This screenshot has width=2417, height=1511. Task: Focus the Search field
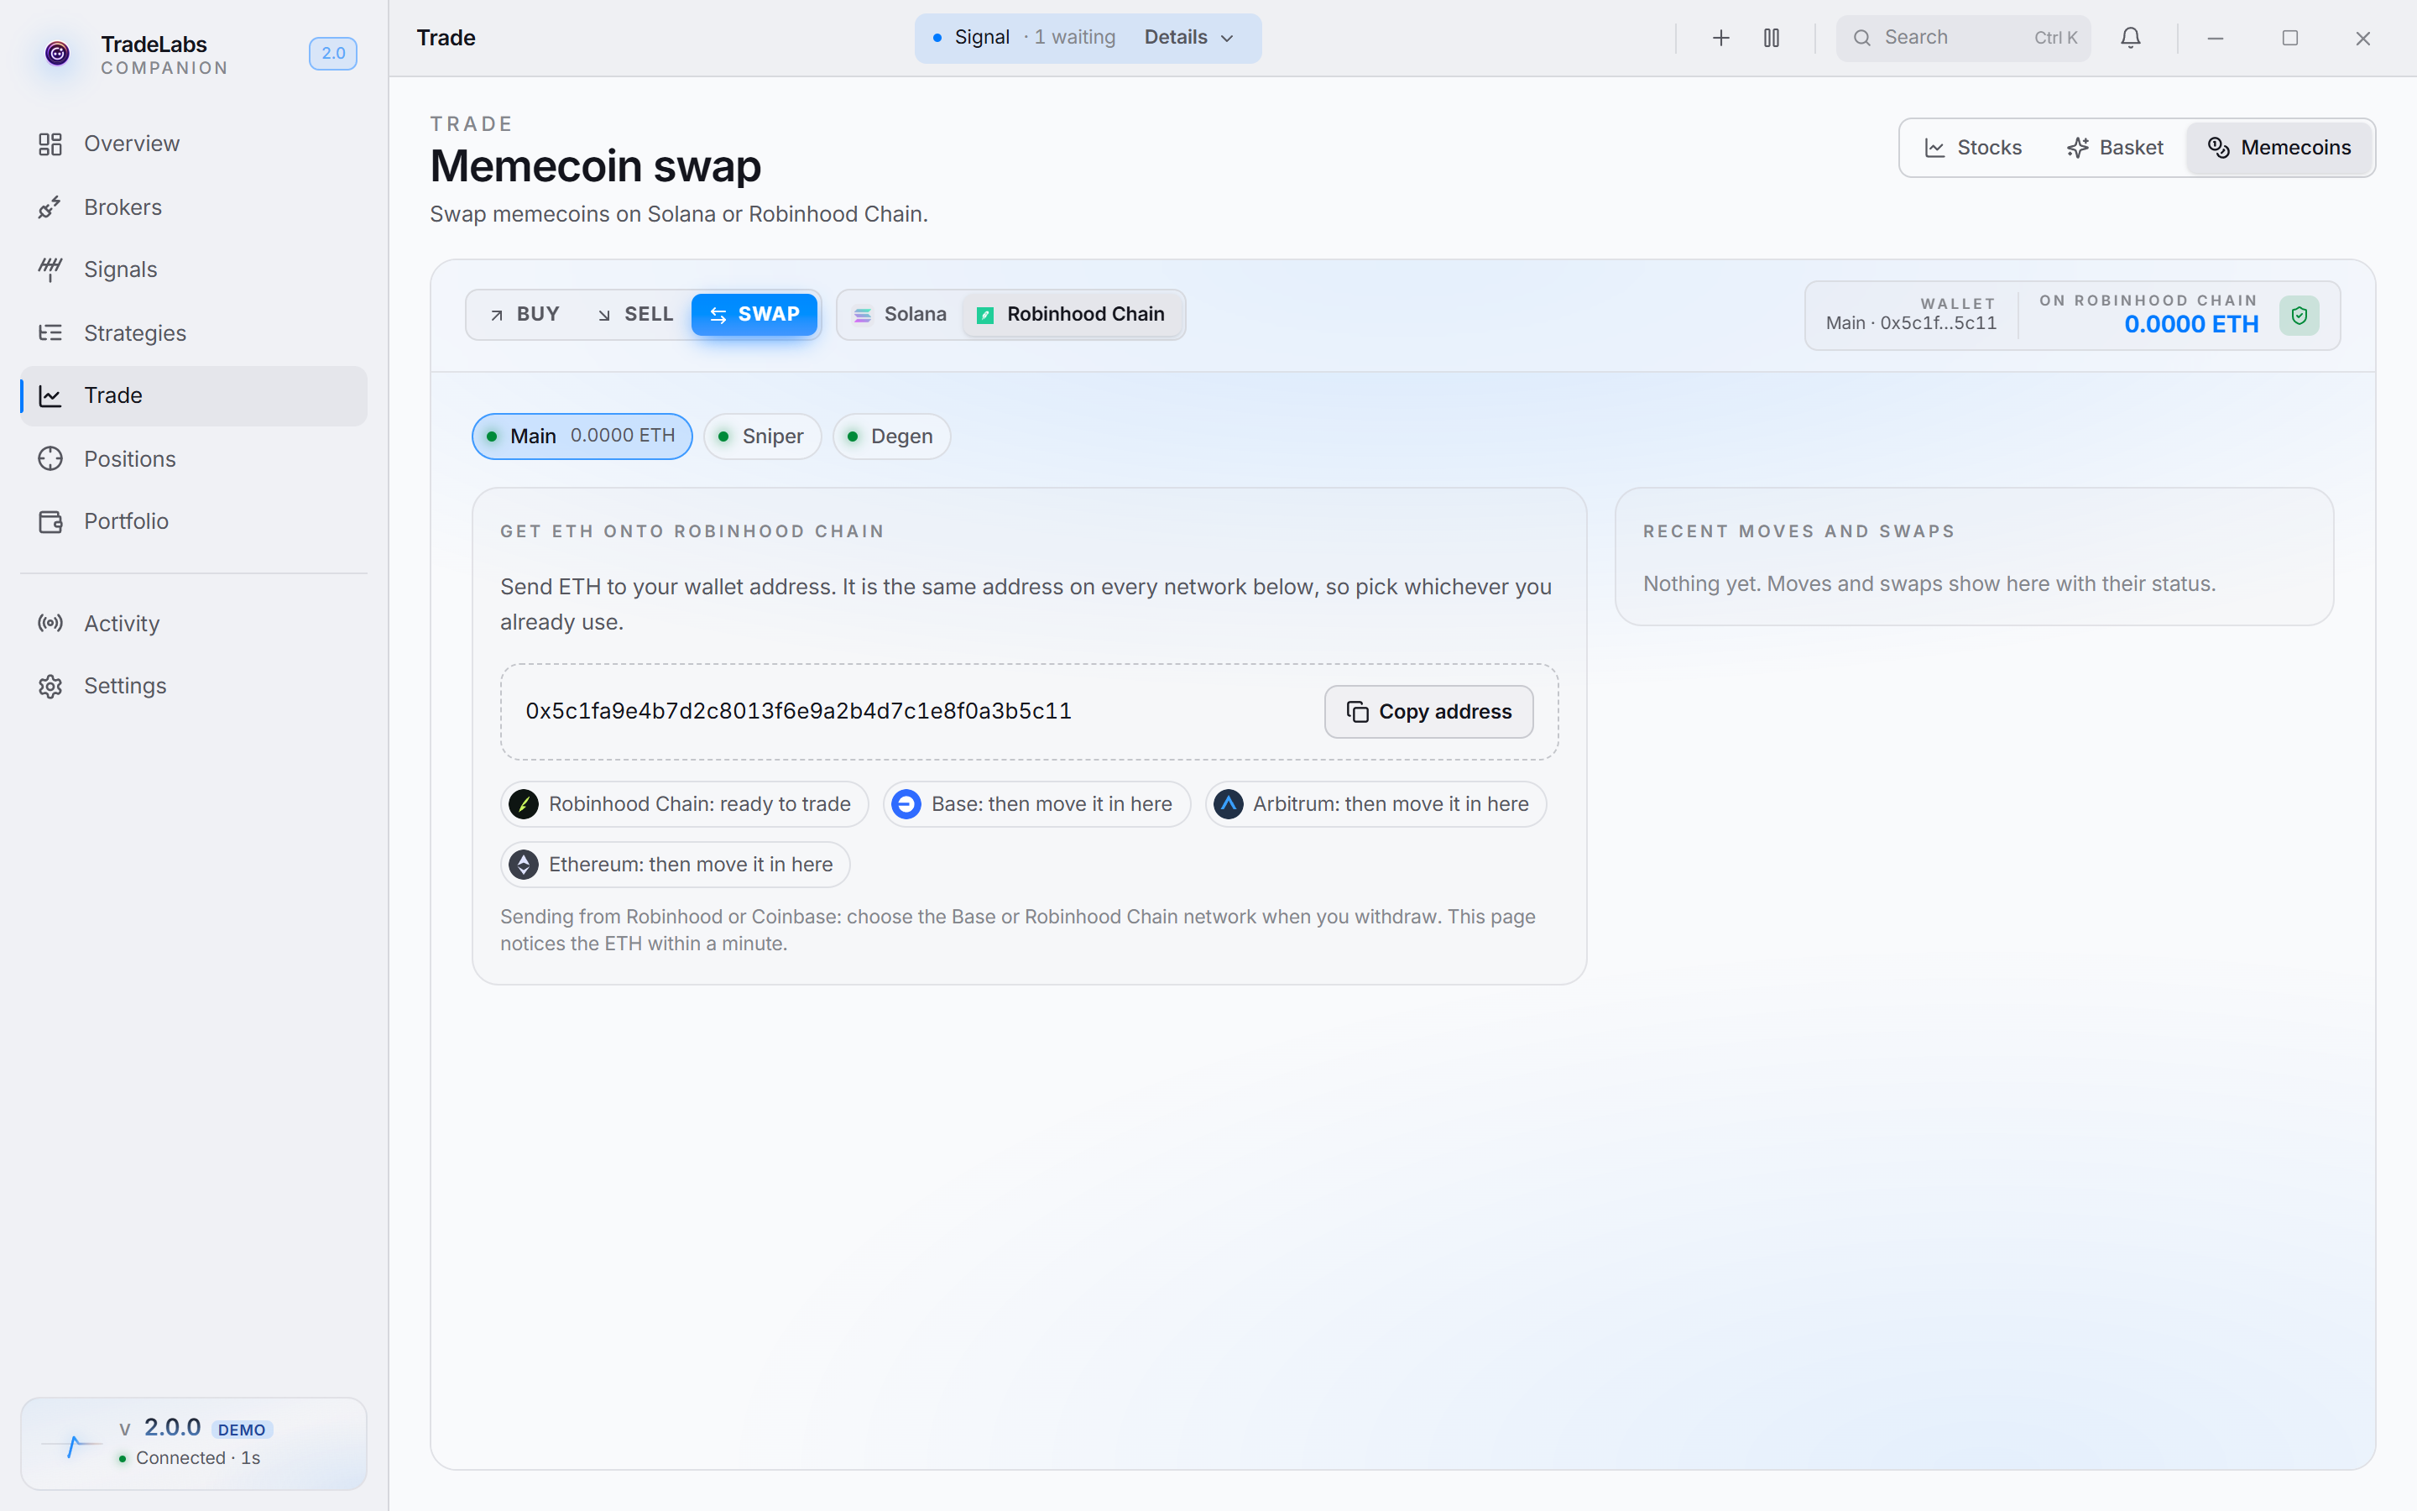[x=1963, y=38]
